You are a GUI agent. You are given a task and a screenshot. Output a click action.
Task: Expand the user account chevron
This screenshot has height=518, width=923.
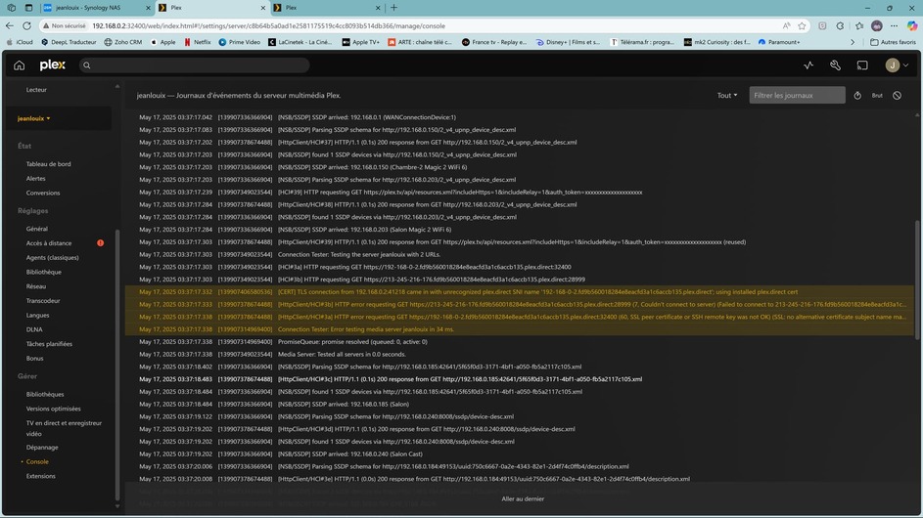906,65
